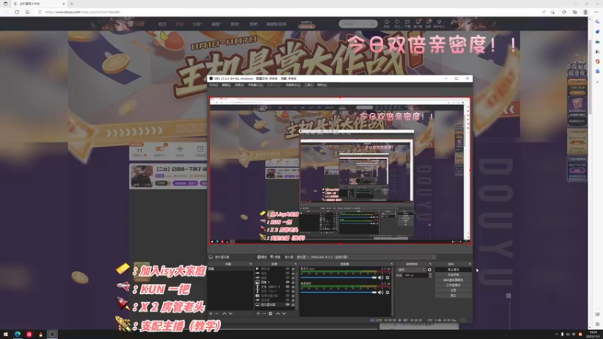
Task: Lock the 文本 (GDI+) 3 source
Action: (x=293, y=287)
